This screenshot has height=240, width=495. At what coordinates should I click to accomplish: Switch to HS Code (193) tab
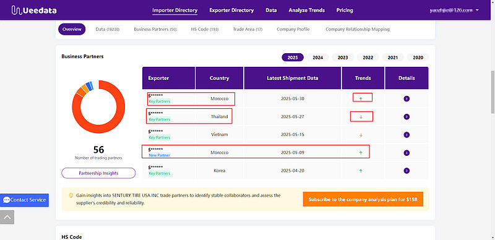tap(205, 29)
